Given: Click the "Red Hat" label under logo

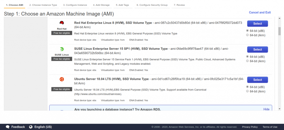Looking at the screenshot, I should (62, 29).
